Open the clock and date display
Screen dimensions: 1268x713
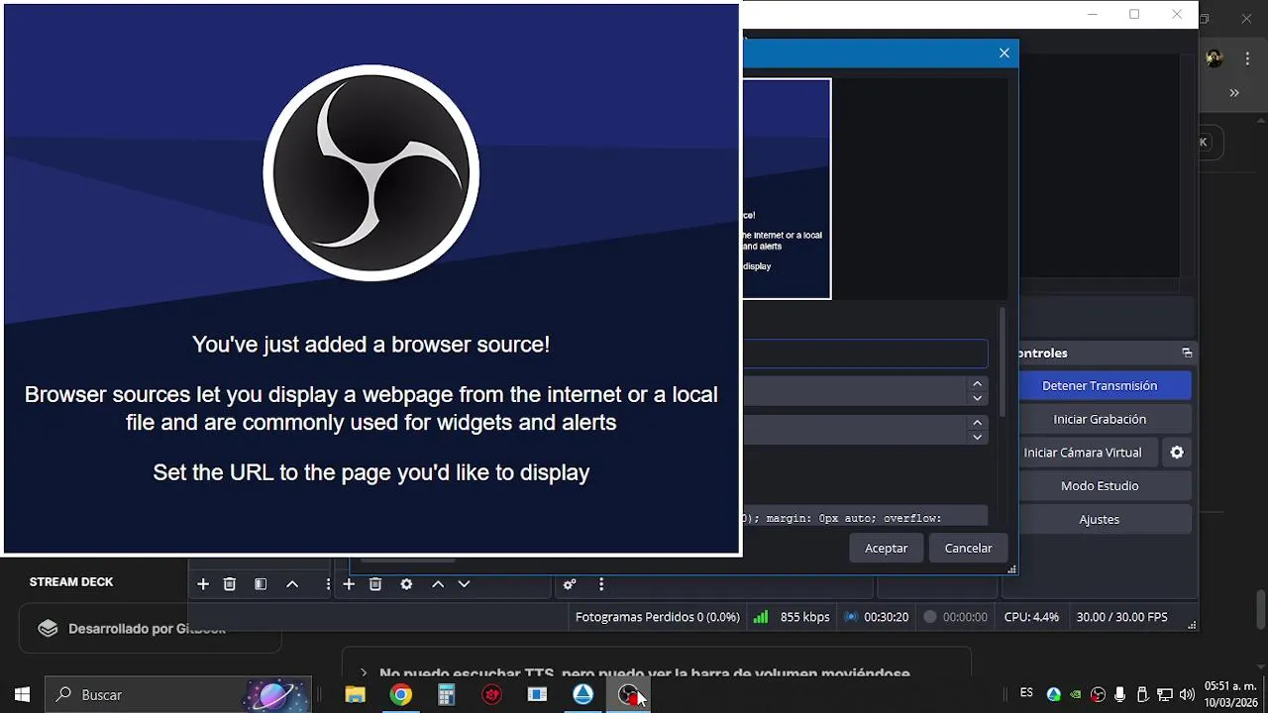tap(1231, 694)
